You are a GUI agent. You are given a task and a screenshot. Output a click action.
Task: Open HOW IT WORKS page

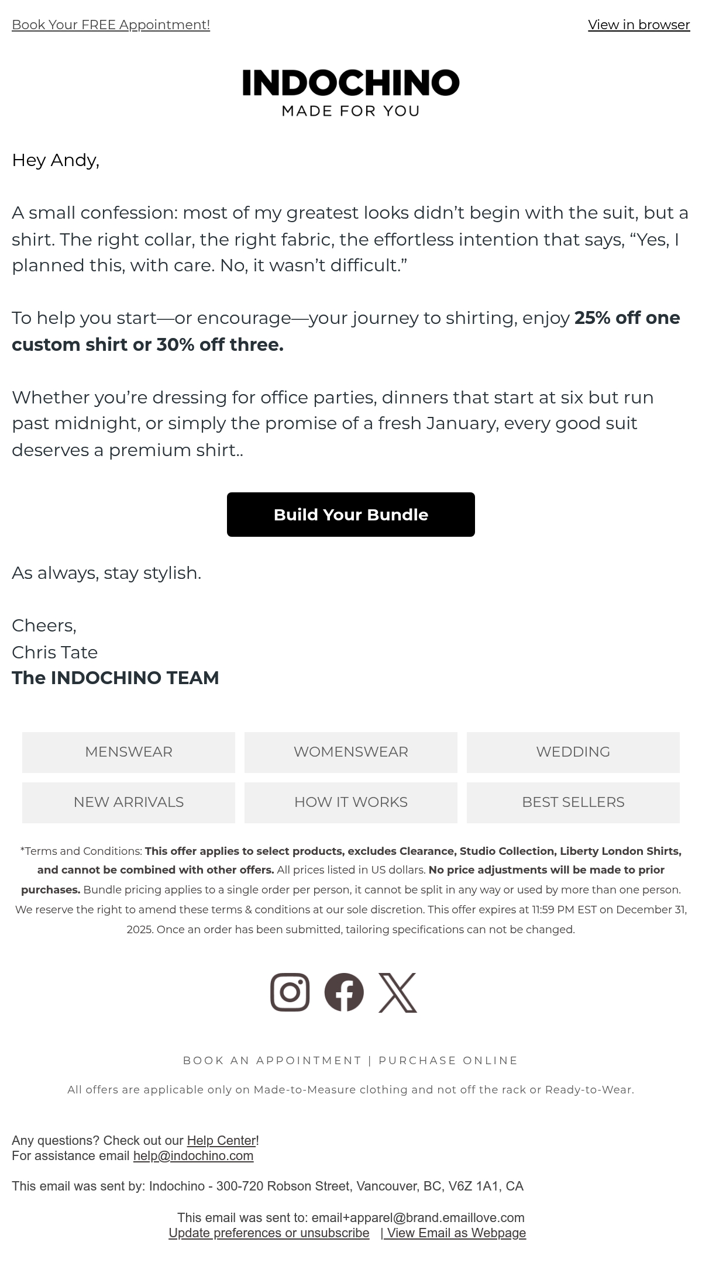pyautogui.click(x=351, y=802)
